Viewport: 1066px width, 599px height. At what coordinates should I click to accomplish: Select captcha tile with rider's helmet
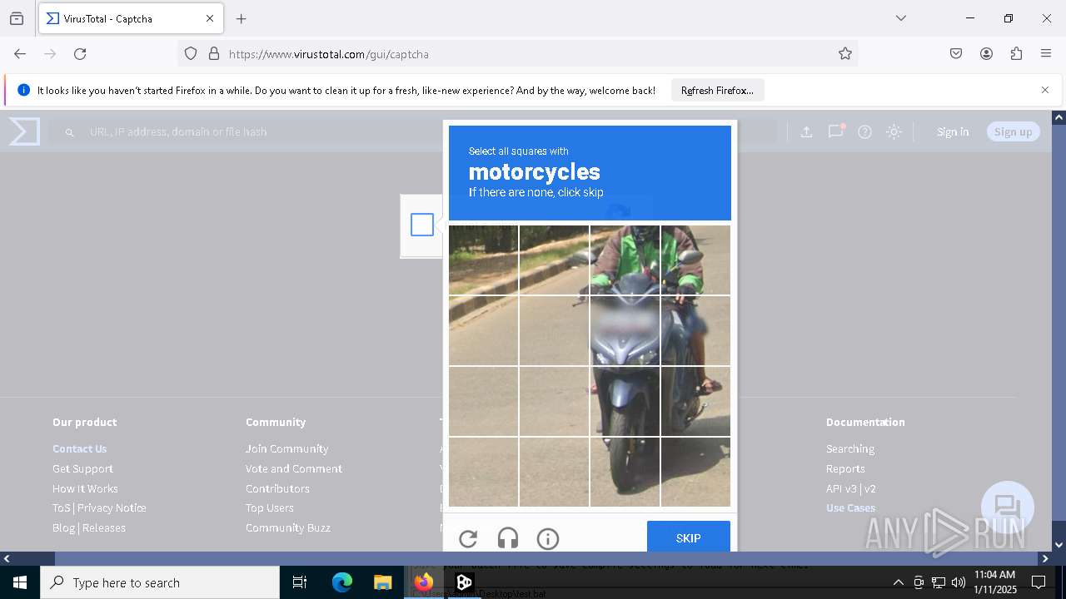625,260
